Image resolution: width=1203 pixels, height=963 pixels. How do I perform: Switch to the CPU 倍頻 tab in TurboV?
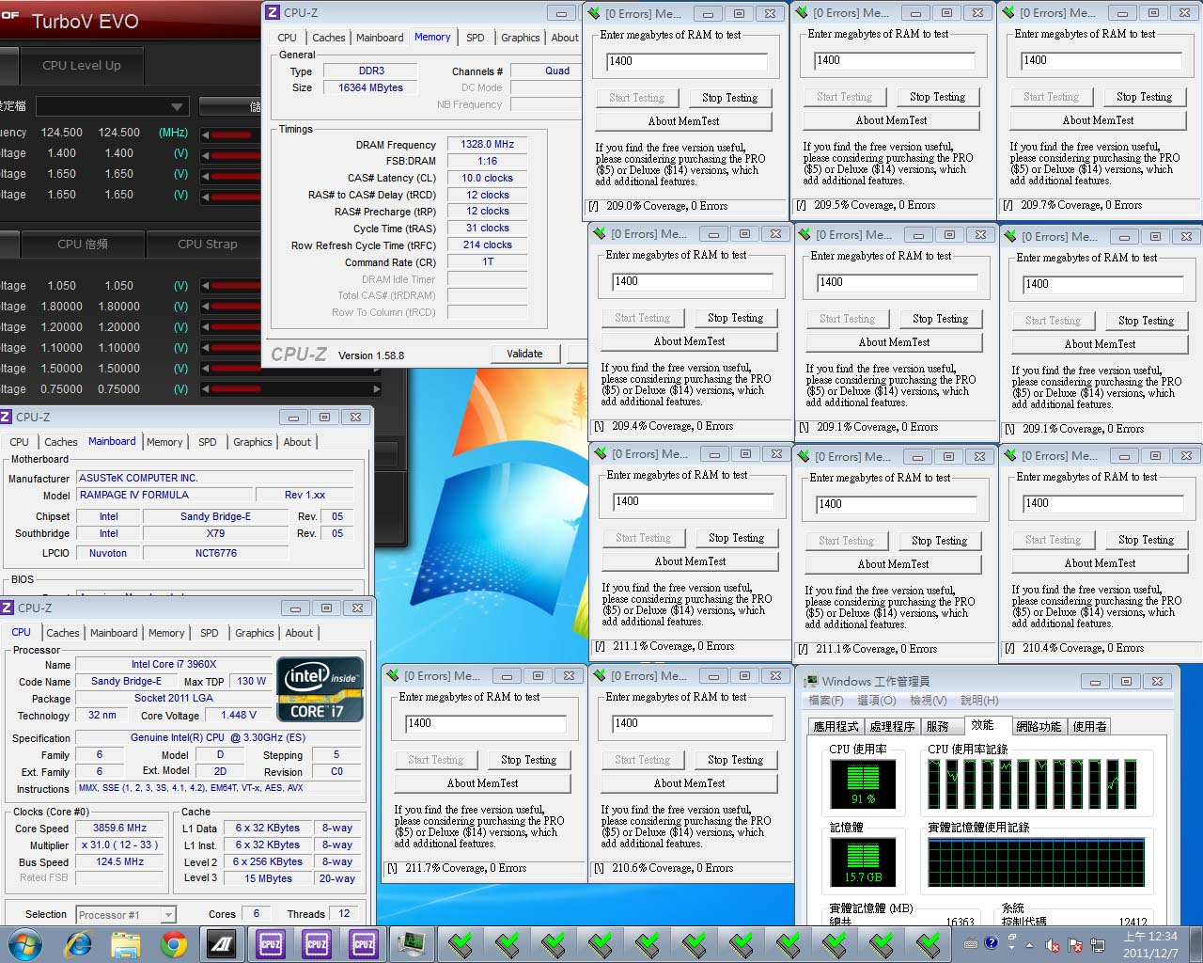(83, 244)
